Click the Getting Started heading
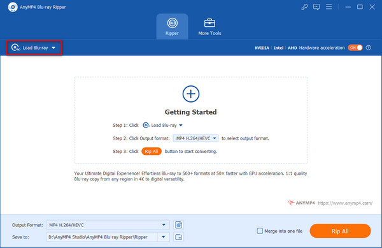 (191, 112)
